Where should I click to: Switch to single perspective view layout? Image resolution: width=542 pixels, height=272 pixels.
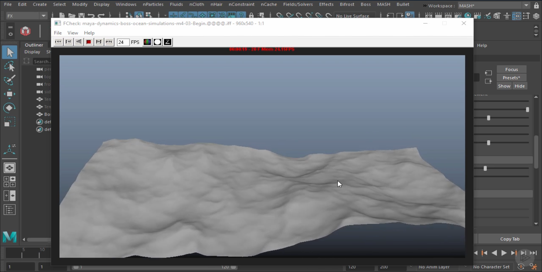pyautogui.click(x=10, y=168)
